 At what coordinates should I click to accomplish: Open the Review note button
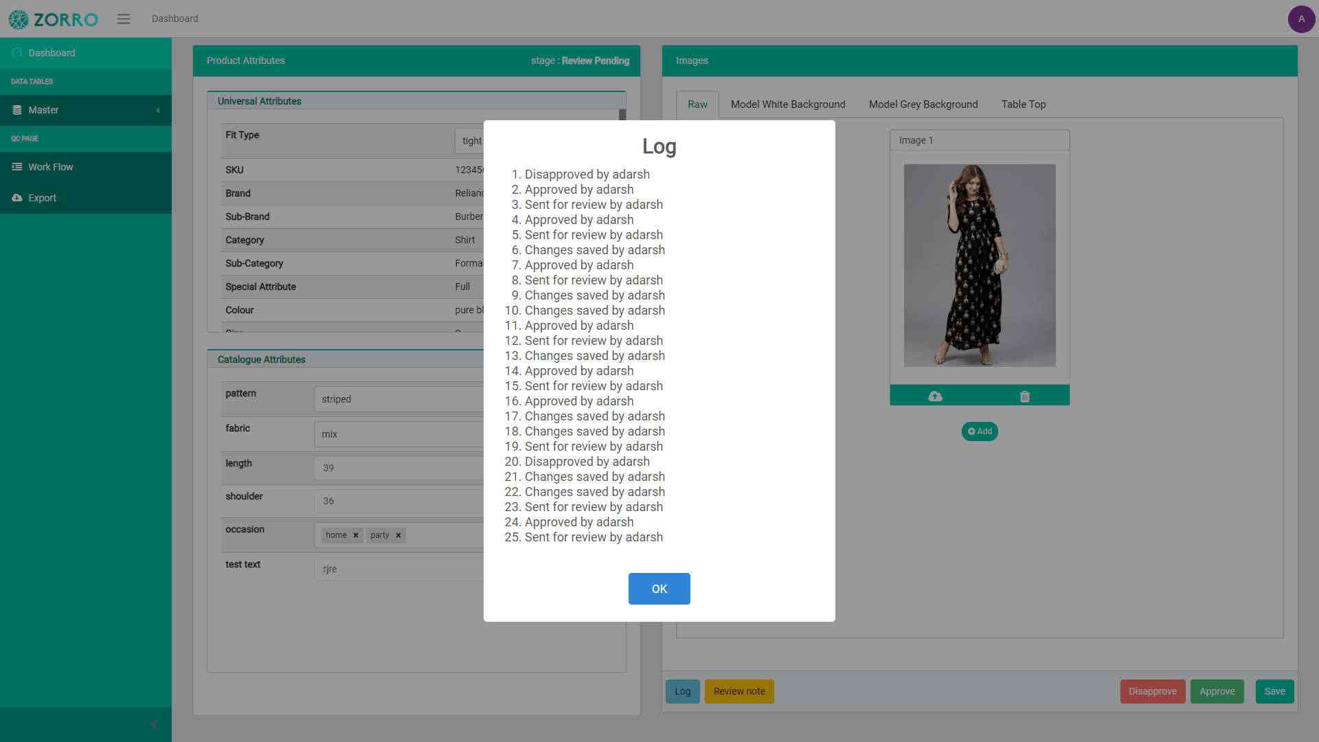click(x=739, y=691)
